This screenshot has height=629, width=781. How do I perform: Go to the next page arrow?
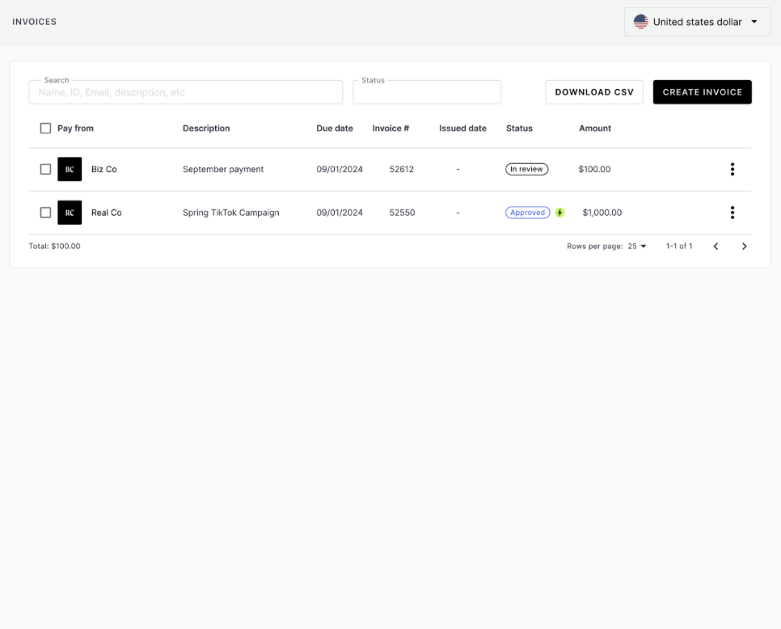pyautogui.click(x=744, y=247)
